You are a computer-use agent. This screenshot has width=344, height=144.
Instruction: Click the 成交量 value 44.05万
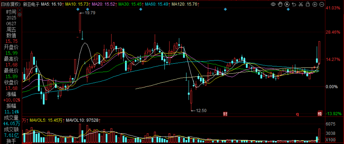coord(11,123)
